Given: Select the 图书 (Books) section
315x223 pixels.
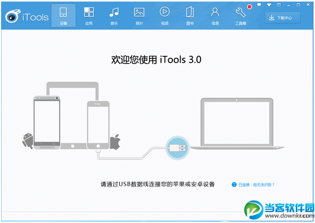Looking at the screenshot, I should [x=190, y=16].
